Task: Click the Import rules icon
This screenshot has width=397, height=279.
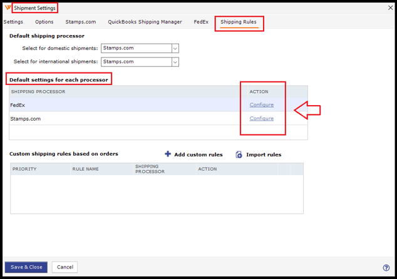Action: click(x=239, y=155)
